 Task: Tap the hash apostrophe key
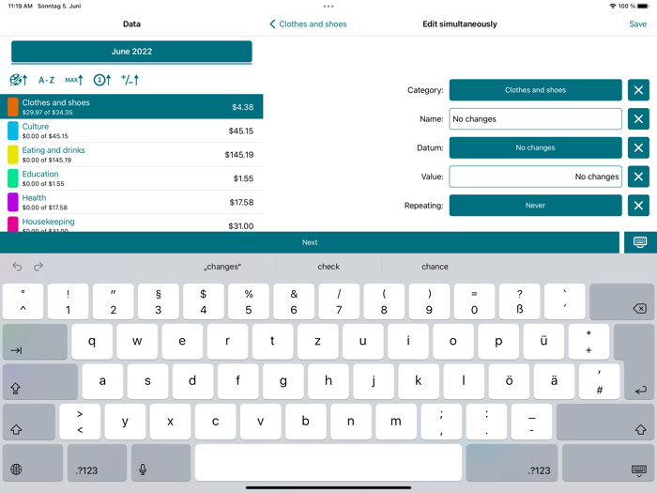tap(599, 381)
